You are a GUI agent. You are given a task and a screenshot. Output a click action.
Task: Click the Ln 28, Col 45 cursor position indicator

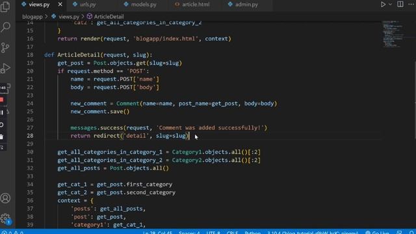pos(157,232)
